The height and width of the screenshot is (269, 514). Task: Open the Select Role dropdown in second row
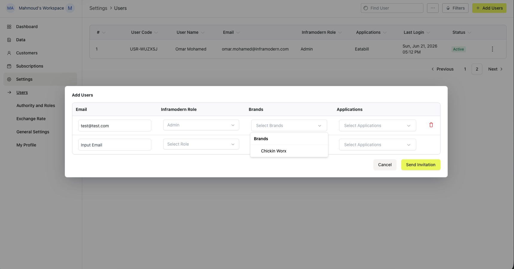click(201, 144)
